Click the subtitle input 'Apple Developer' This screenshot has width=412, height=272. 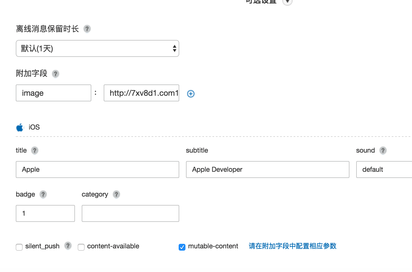pyautogui.click(x=268, y=170)
